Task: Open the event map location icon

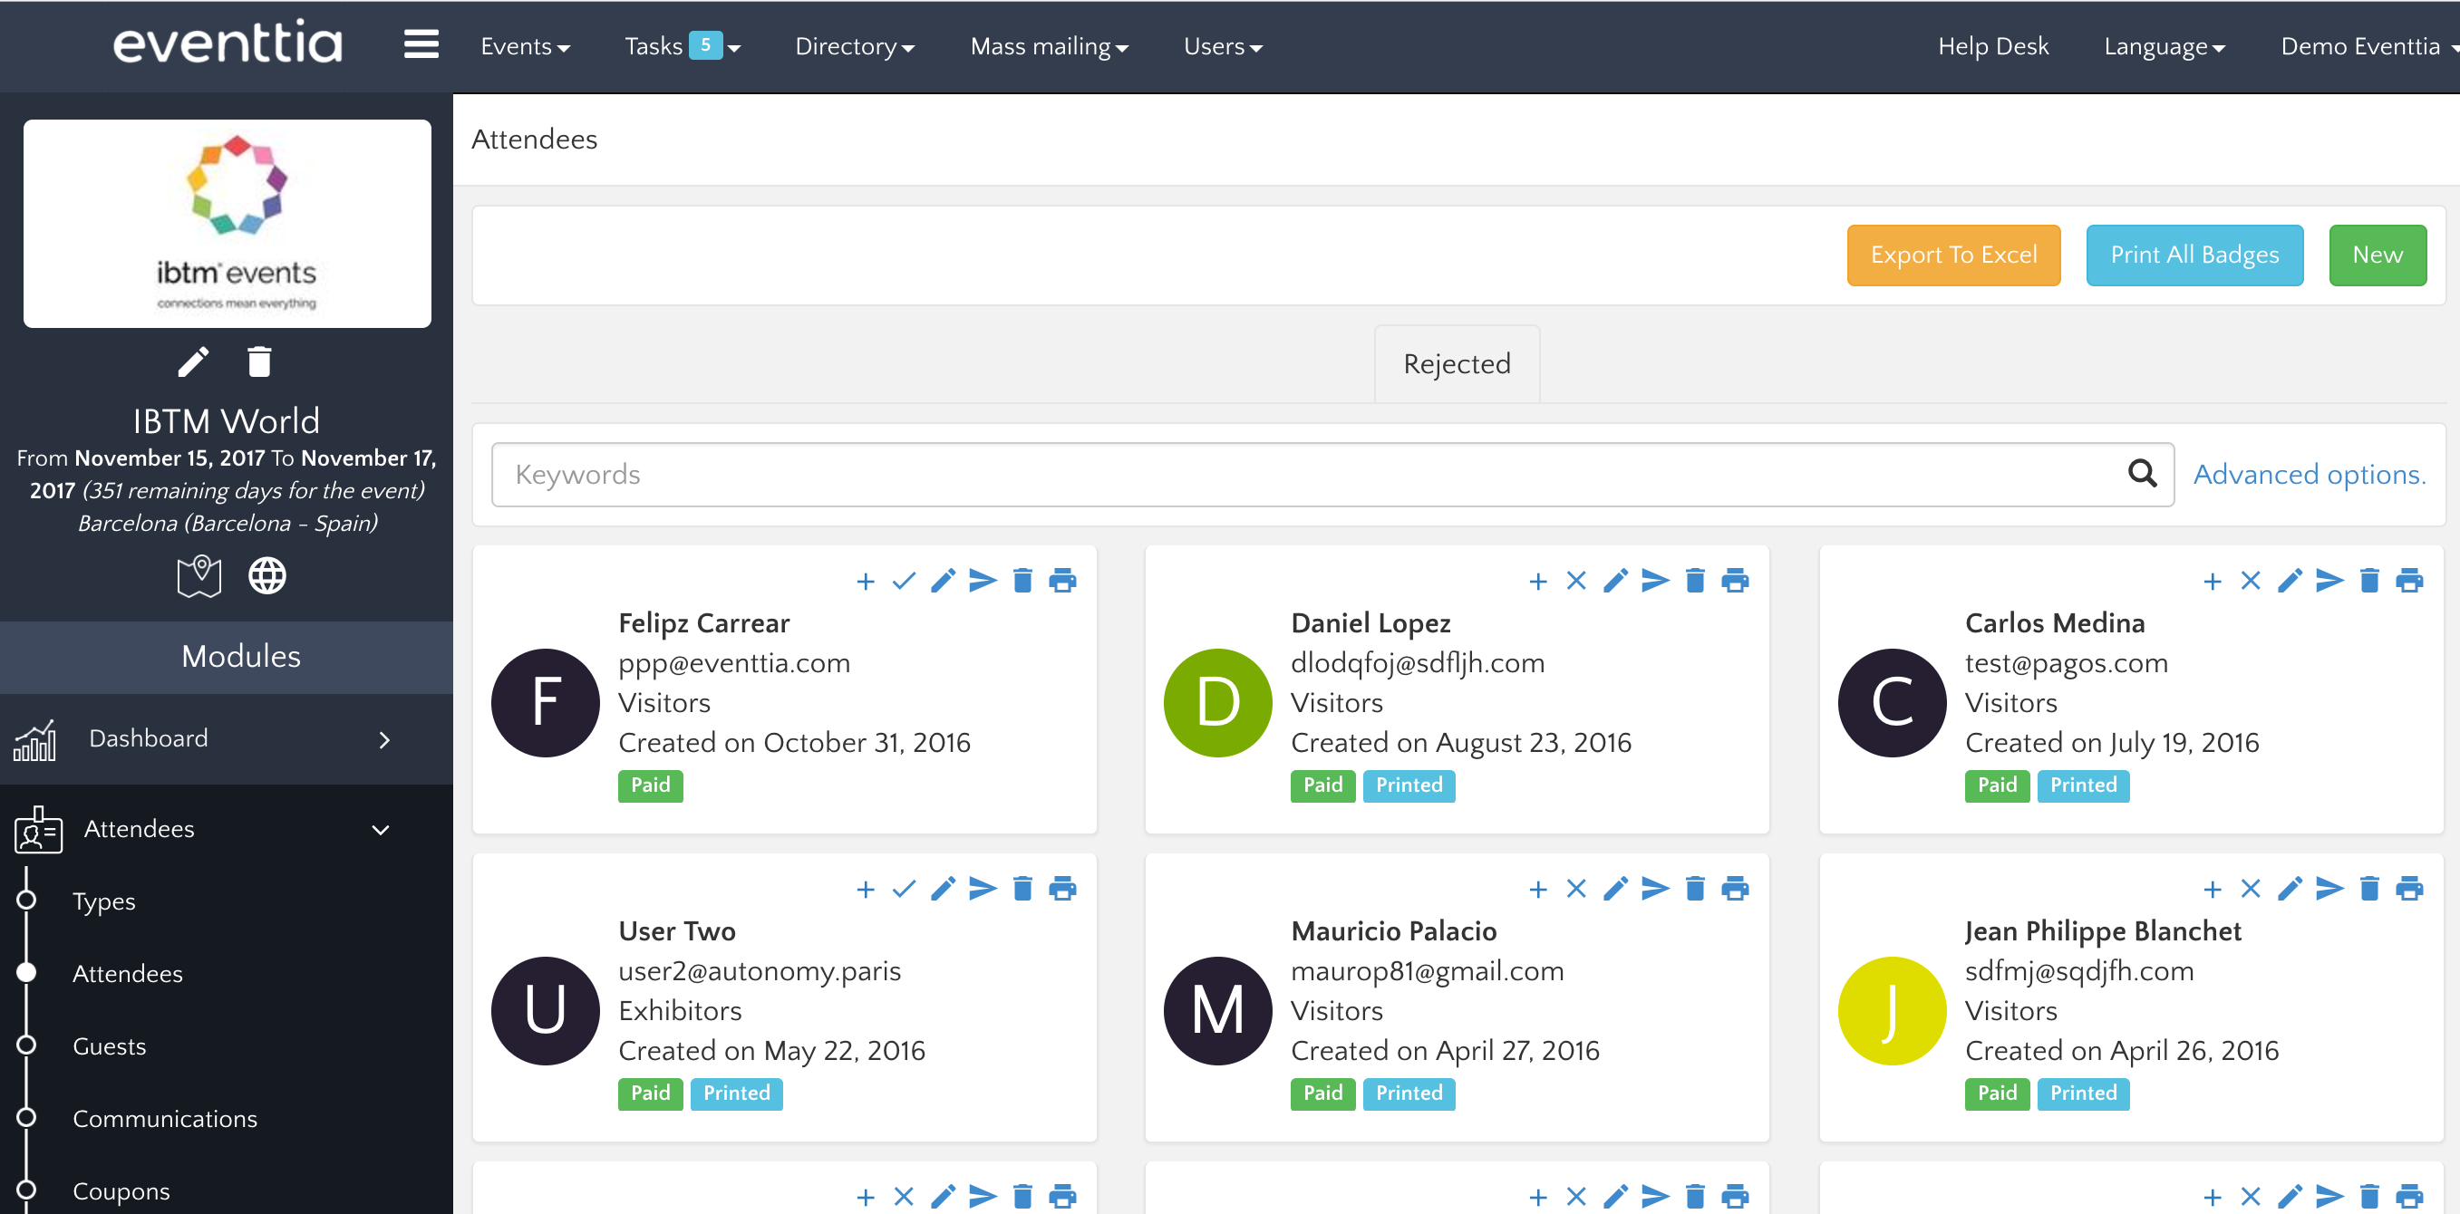Action: pos(199,576)
